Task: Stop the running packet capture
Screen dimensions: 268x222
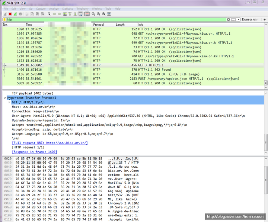Action: tap(10, 14)
